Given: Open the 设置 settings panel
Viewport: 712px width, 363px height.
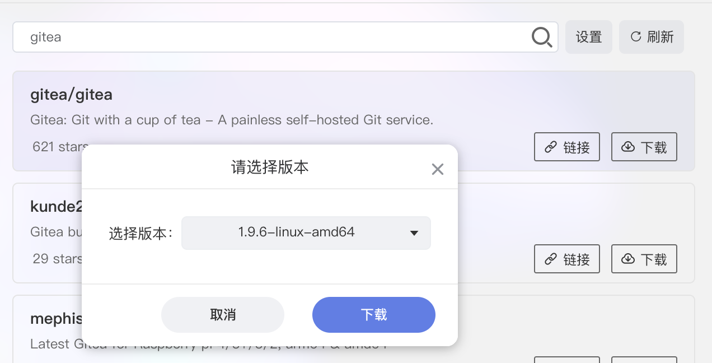Looking at the screenshot, I should tap(588, 36).
